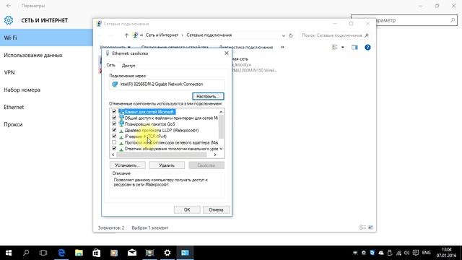462x260 pixels.
Task: Uncheck Драйвер протокола LLDP checkbox
Action: click(114, 130)
